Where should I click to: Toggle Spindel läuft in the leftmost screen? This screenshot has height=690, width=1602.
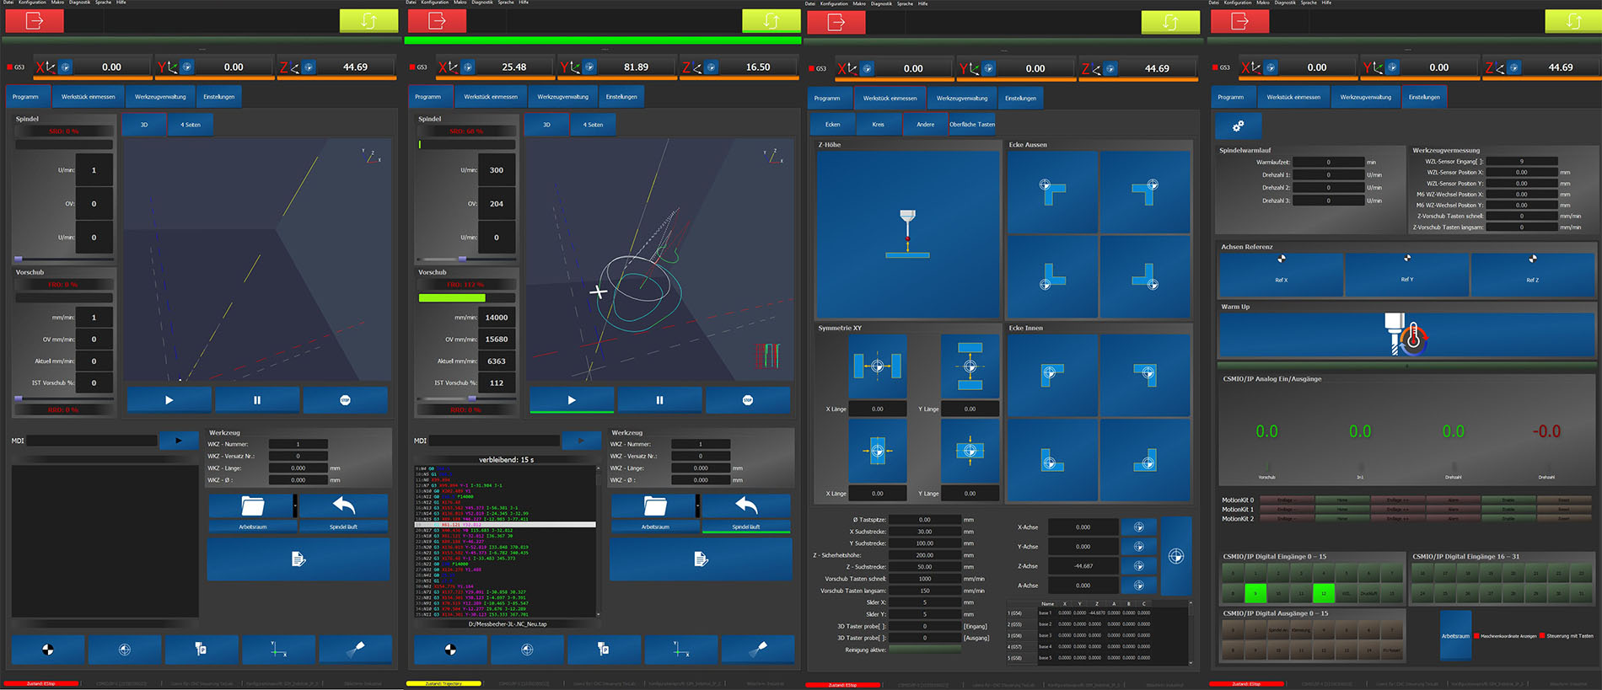tap(344, 527)
